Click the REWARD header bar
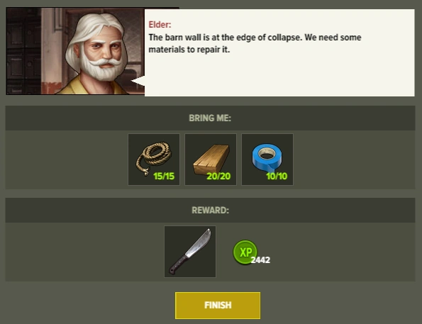Screen dimensions: 422x324 click(210, 210)
